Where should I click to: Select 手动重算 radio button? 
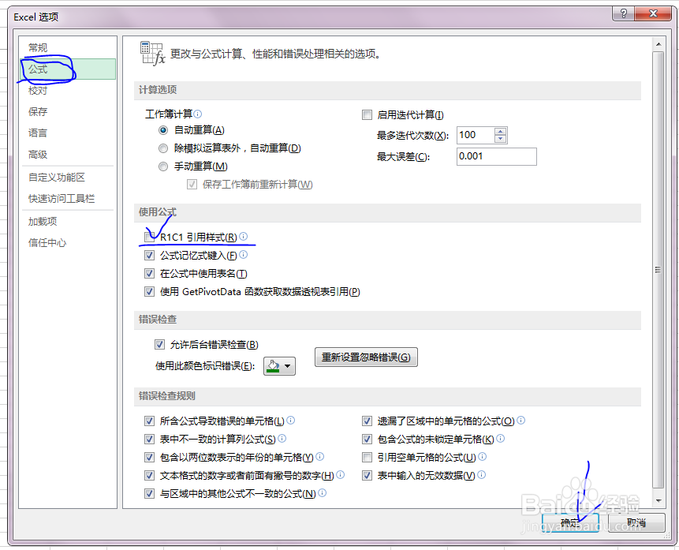tap(163, 166)
